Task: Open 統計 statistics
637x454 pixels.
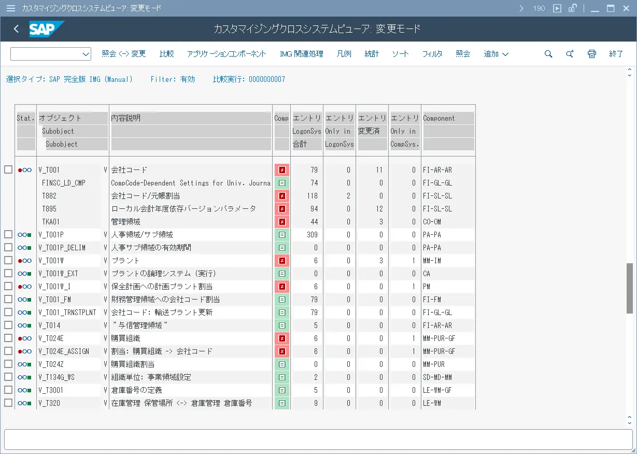Action: (x=372, y=54)
